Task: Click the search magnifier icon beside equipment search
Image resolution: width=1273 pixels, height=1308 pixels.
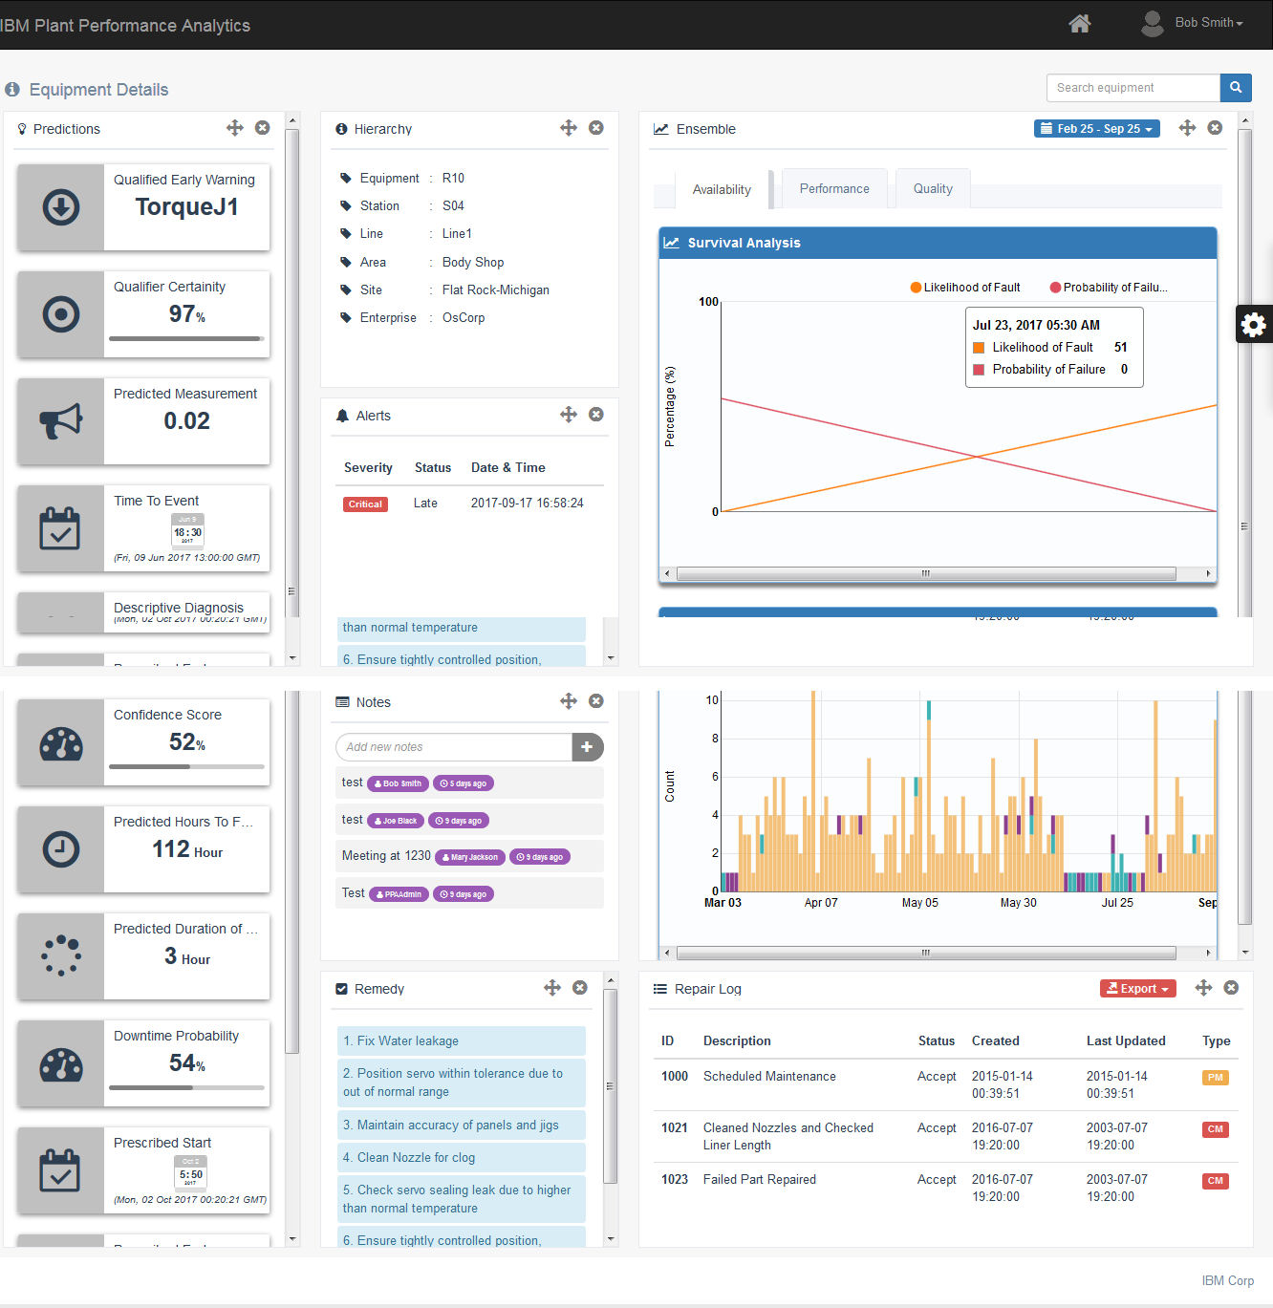Action: click(x=1235, y=87)
